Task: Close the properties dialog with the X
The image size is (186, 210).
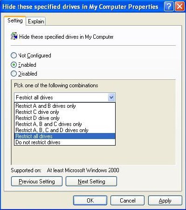Action: point(179,7)
